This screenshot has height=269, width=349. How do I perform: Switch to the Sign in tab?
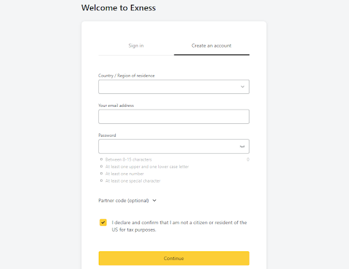click(x=136, y=46)
